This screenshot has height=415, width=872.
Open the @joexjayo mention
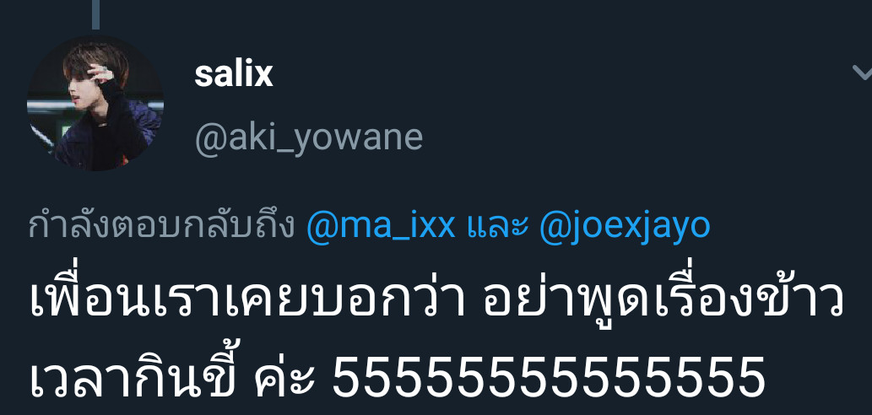pyautogui.click(x=625, y=226)
